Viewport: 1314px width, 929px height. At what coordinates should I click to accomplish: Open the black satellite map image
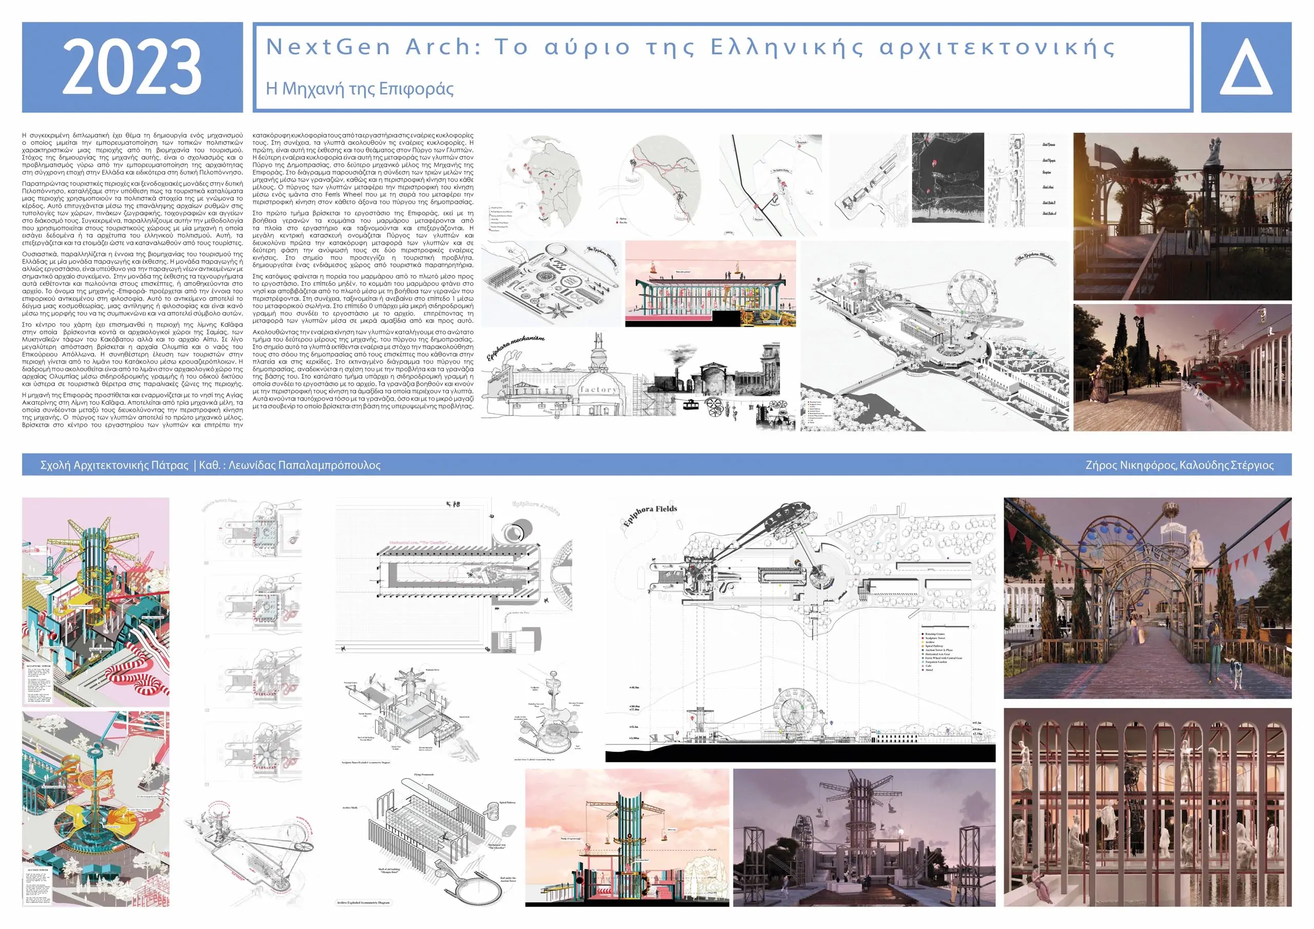(948, 178)
